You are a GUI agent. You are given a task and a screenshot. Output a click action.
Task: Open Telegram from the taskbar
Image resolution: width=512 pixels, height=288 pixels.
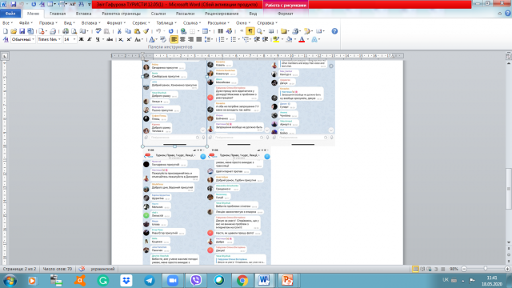150,281
